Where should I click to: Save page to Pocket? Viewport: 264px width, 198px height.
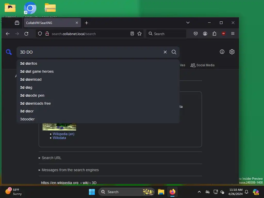[196, 34]
